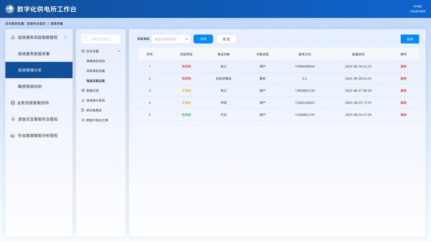The width and height of the screenshot is (431, 242).
Task: Click the 查询 button
Action: 203,39
